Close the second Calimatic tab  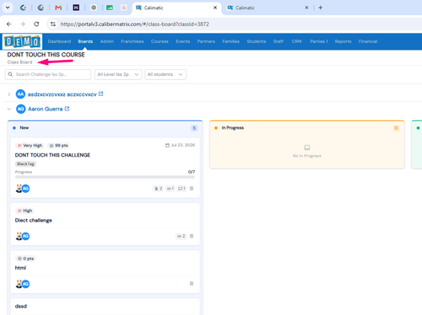click(306, 8)
